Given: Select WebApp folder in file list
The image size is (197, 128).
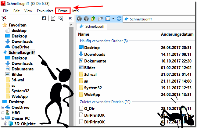Looking at the screenshot, I should point(92,94).
